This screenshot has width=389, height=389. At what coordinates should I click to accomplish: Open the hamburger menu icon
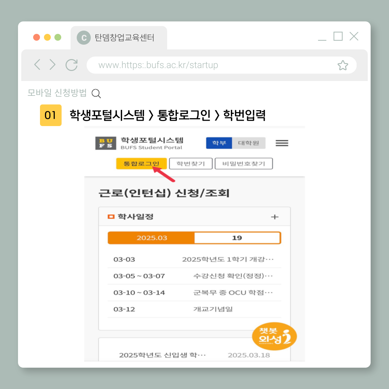click(282, 143)
